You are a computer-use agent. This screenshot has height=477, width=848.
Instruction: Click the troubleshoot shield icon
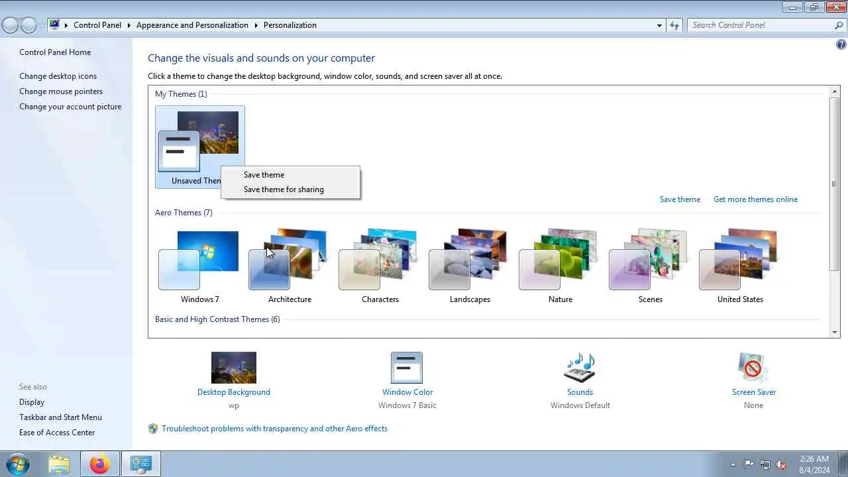click(x=153, y=429)
